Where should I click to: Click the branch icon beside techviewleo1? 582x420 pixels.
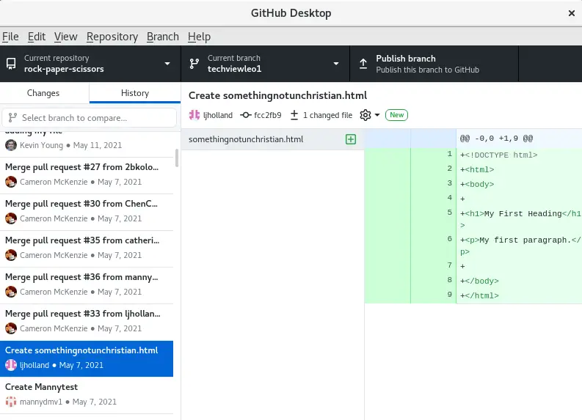(x=194, y=64)
